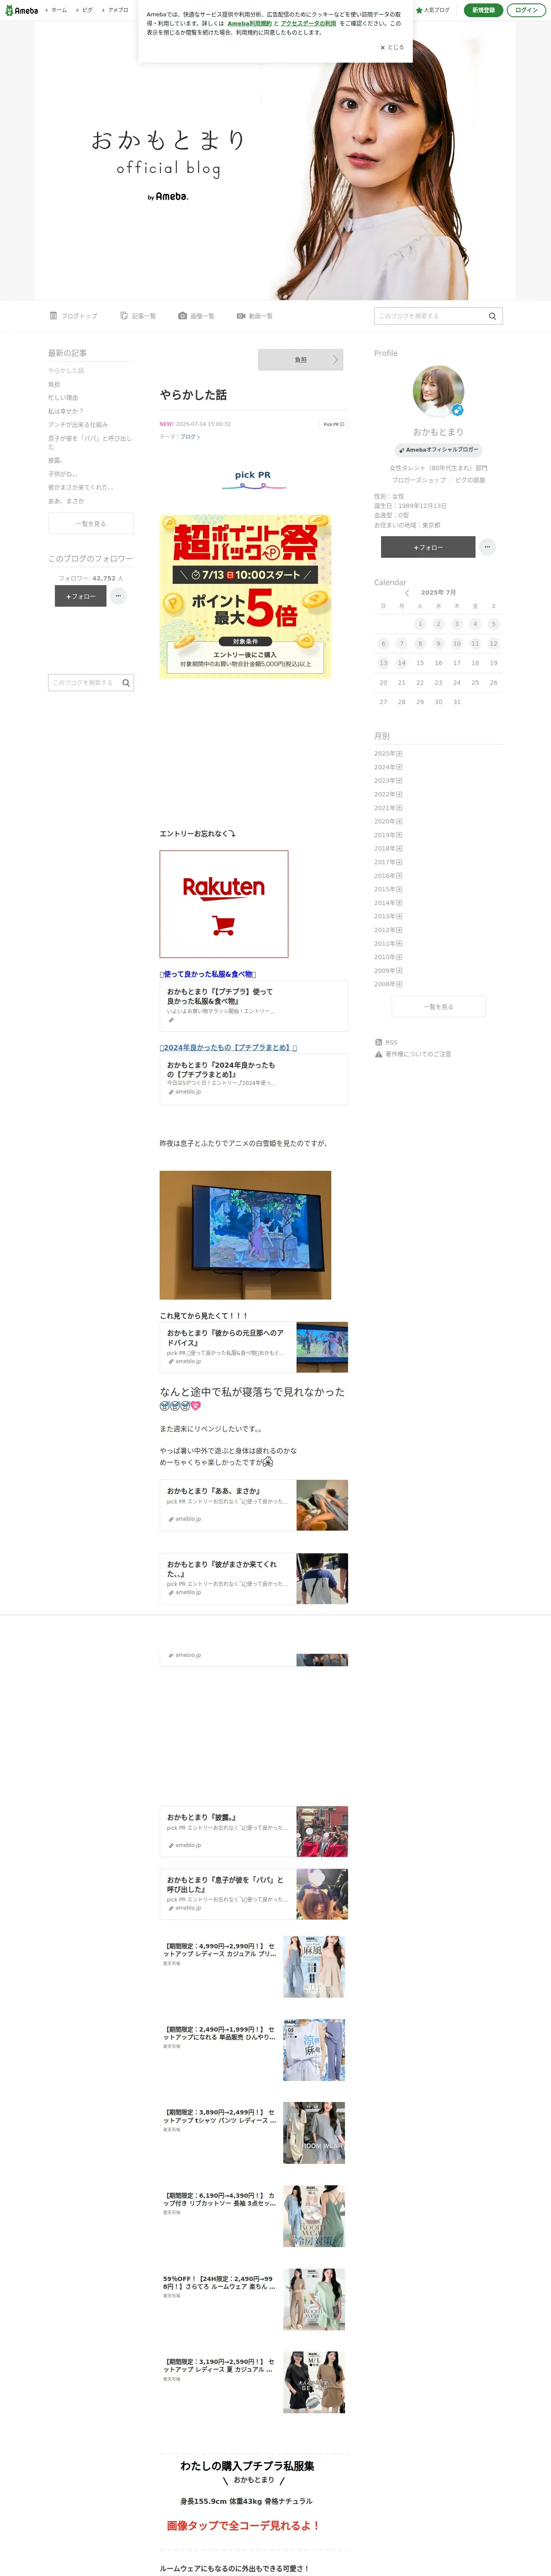551x2576 pixels.
Task: Focus the left sidebar blog search field
Action: pyautogui.click(x=84, y=683)
